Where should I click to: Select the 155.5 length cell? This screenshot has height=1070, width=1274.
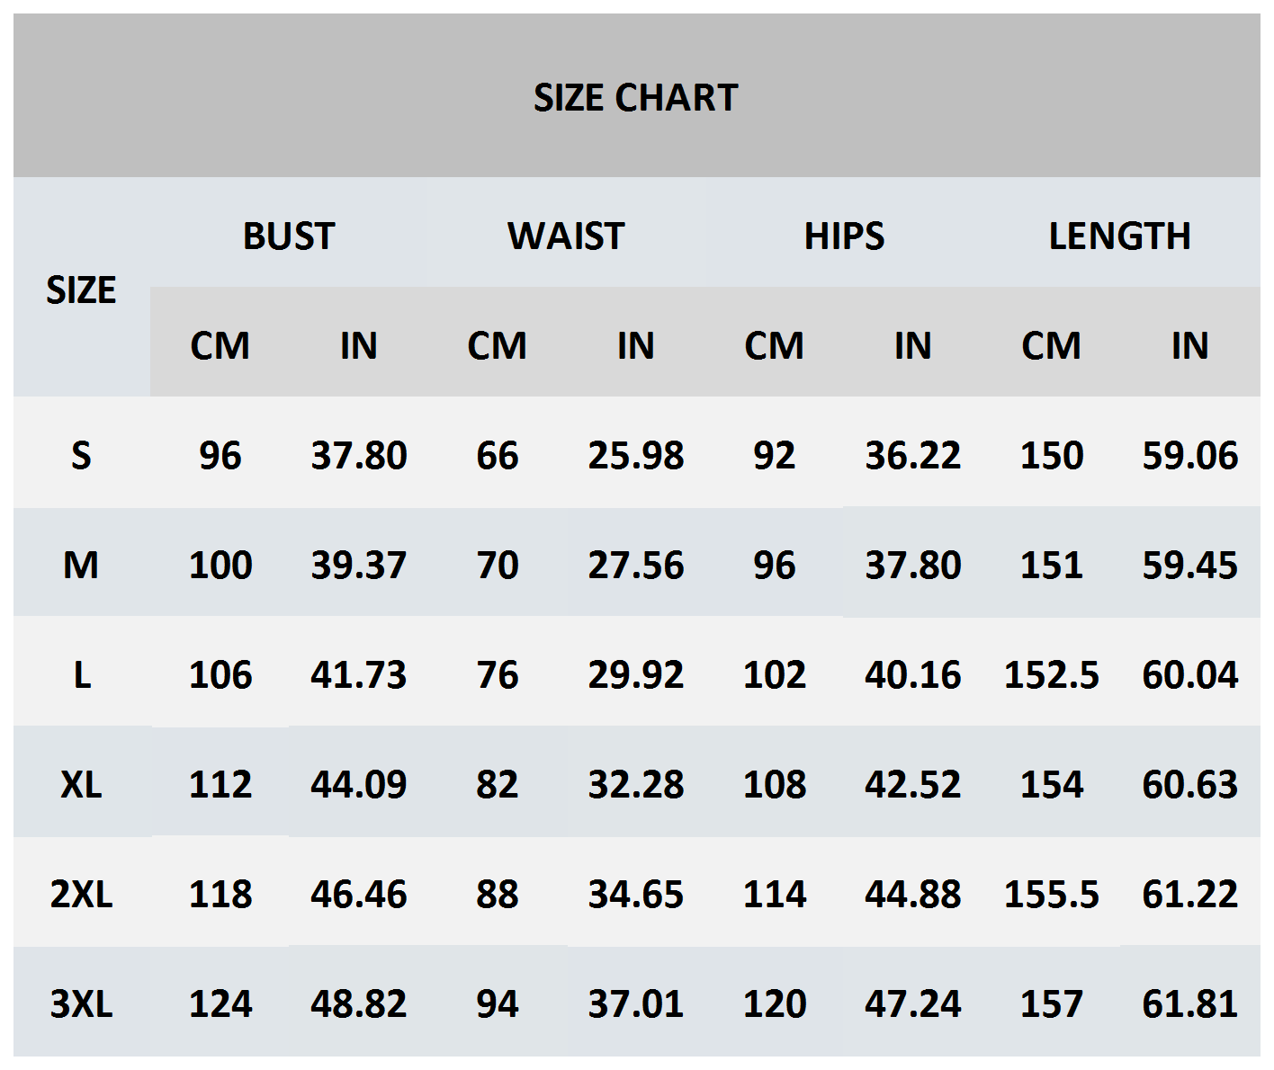point(1051,894)
